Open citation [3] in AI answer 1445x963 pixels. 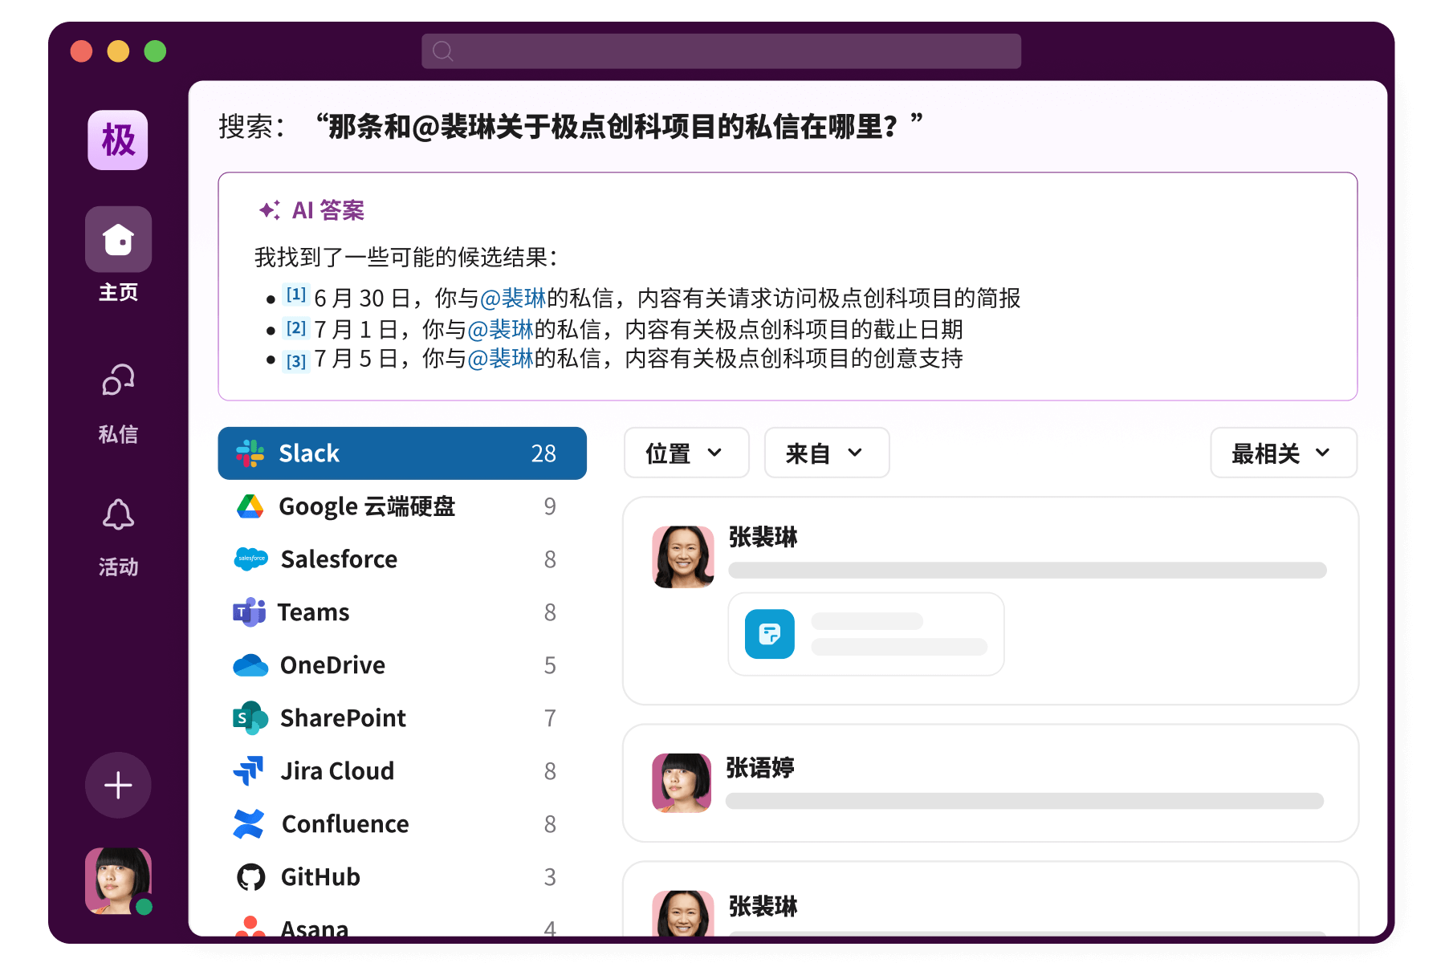296,360
